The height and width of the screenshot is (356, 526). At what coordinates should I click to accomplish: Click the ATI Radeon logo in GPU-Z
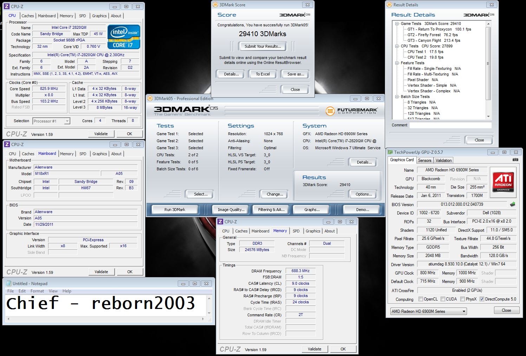click(x=503, y=182)
